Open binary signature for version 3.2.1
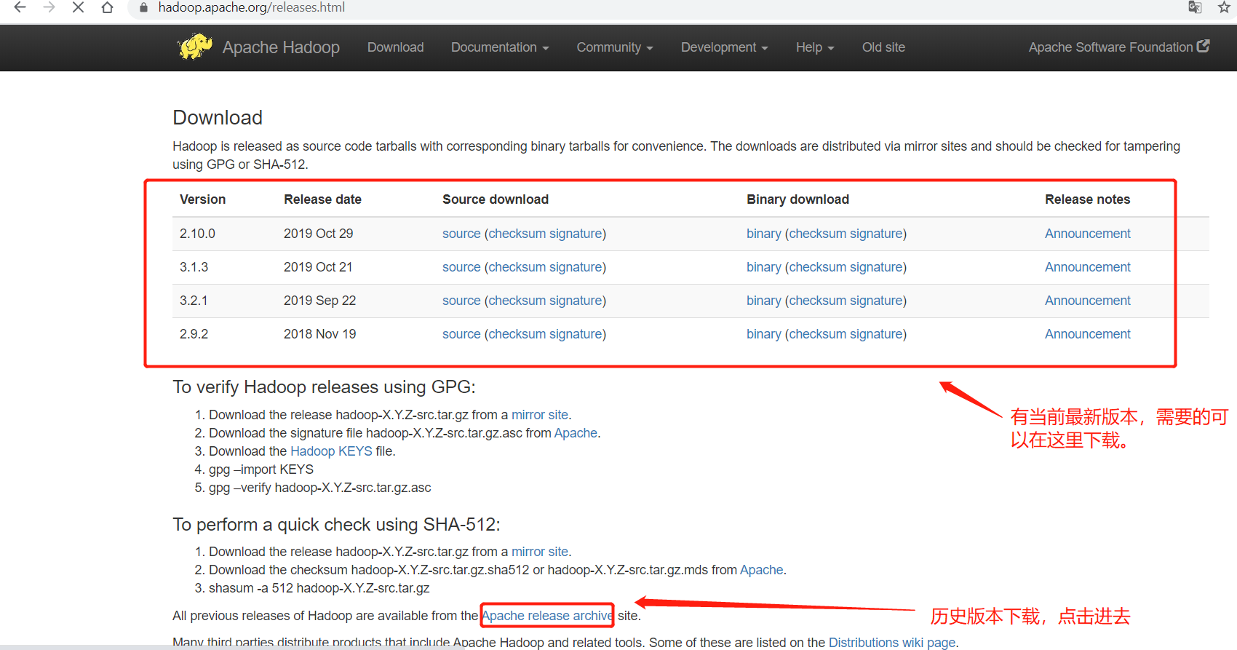Viewport: 1237px width, 650px height. (x=876, y=301)
